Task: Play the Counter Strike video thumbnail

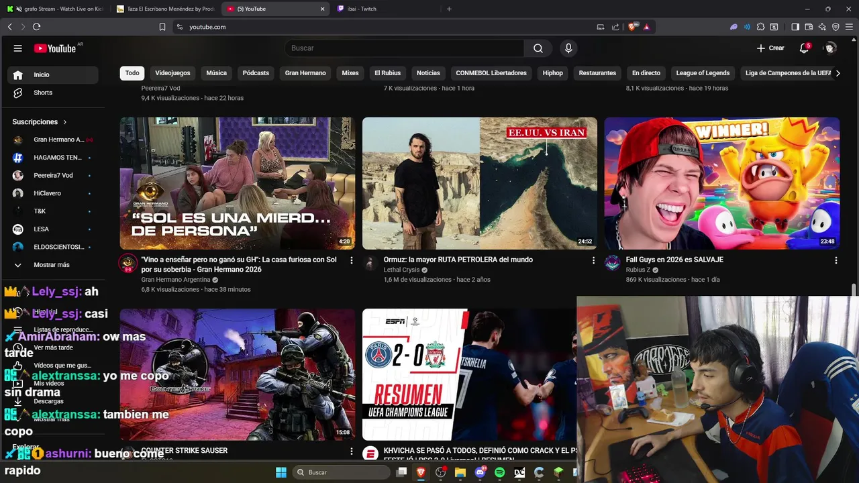Action: tap(238, 374)
